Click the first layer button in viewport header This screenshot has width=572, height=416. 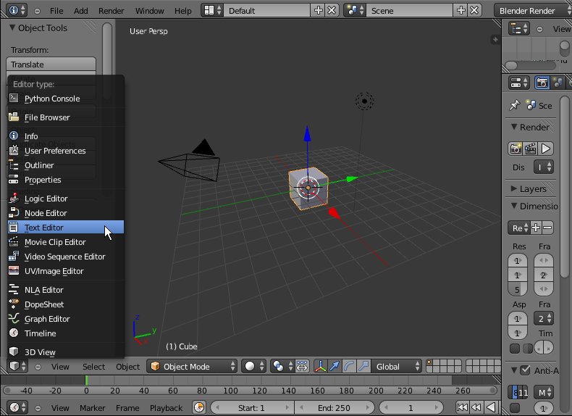tap(430, 363)
